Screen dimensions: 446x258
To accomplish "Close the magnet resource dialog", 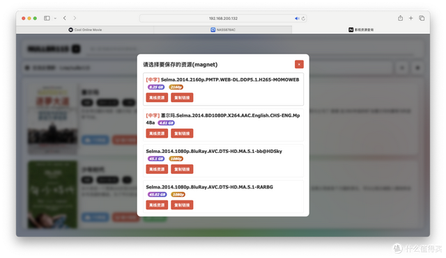I will (299, 65).
